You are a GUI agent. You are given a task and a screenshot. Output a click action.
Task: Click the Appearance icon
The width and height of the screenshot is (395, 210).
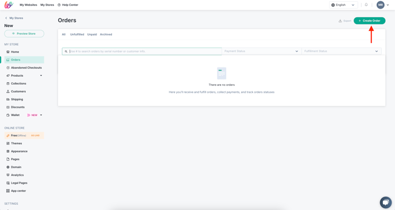8,151
